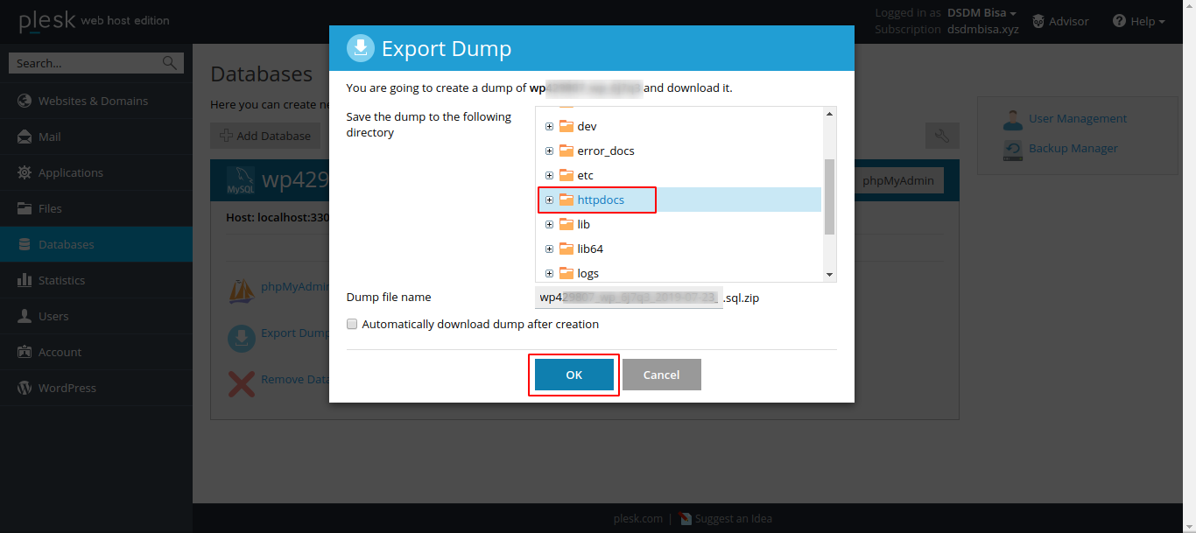1196x533 pixels.
Task: Click the Suggest an Idea link
Action: (734, 518)
